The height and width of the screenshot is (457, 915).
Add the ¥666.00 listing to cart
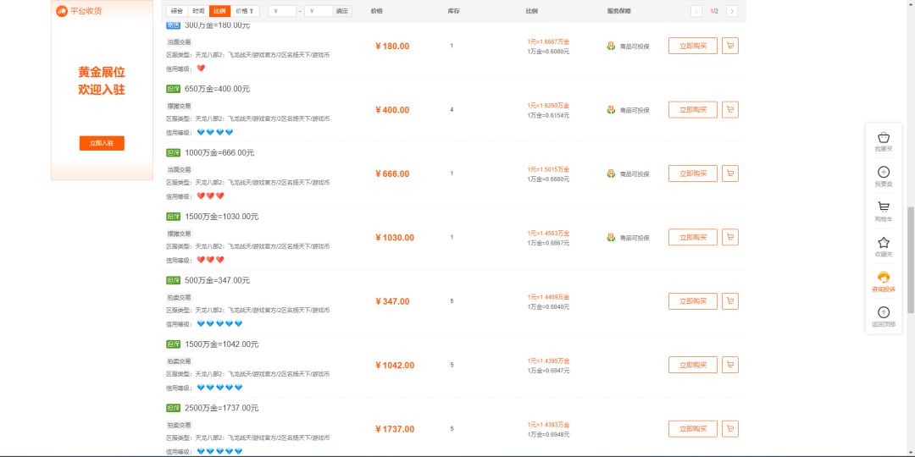[x=730, y=173]
